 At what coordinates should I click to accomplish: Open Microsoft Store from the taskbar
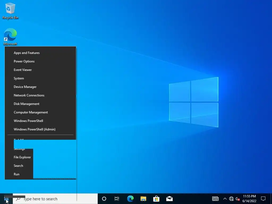[x=156, y=199]
